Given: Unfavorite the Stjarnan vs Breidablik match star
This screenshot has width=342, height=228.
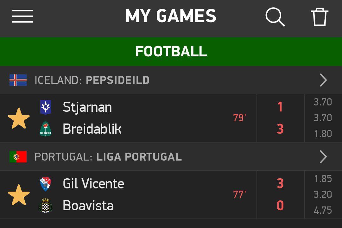Looking at the screenshot, I should click(x=19, y=118).
